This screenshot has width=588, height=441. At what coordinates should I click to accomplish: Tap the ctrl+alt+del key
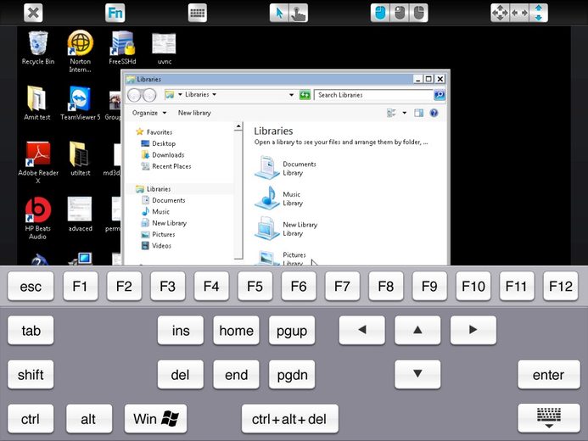(x=290, y=418)
